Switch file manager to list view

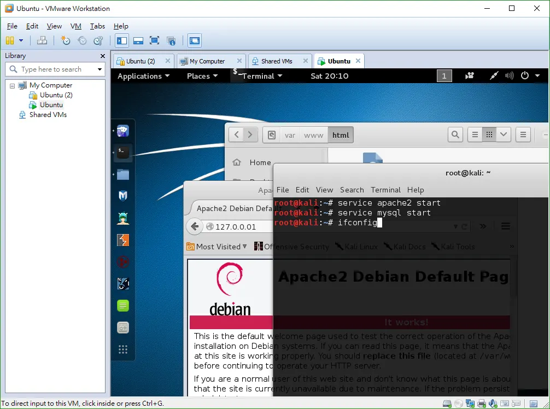click(475, 135)
